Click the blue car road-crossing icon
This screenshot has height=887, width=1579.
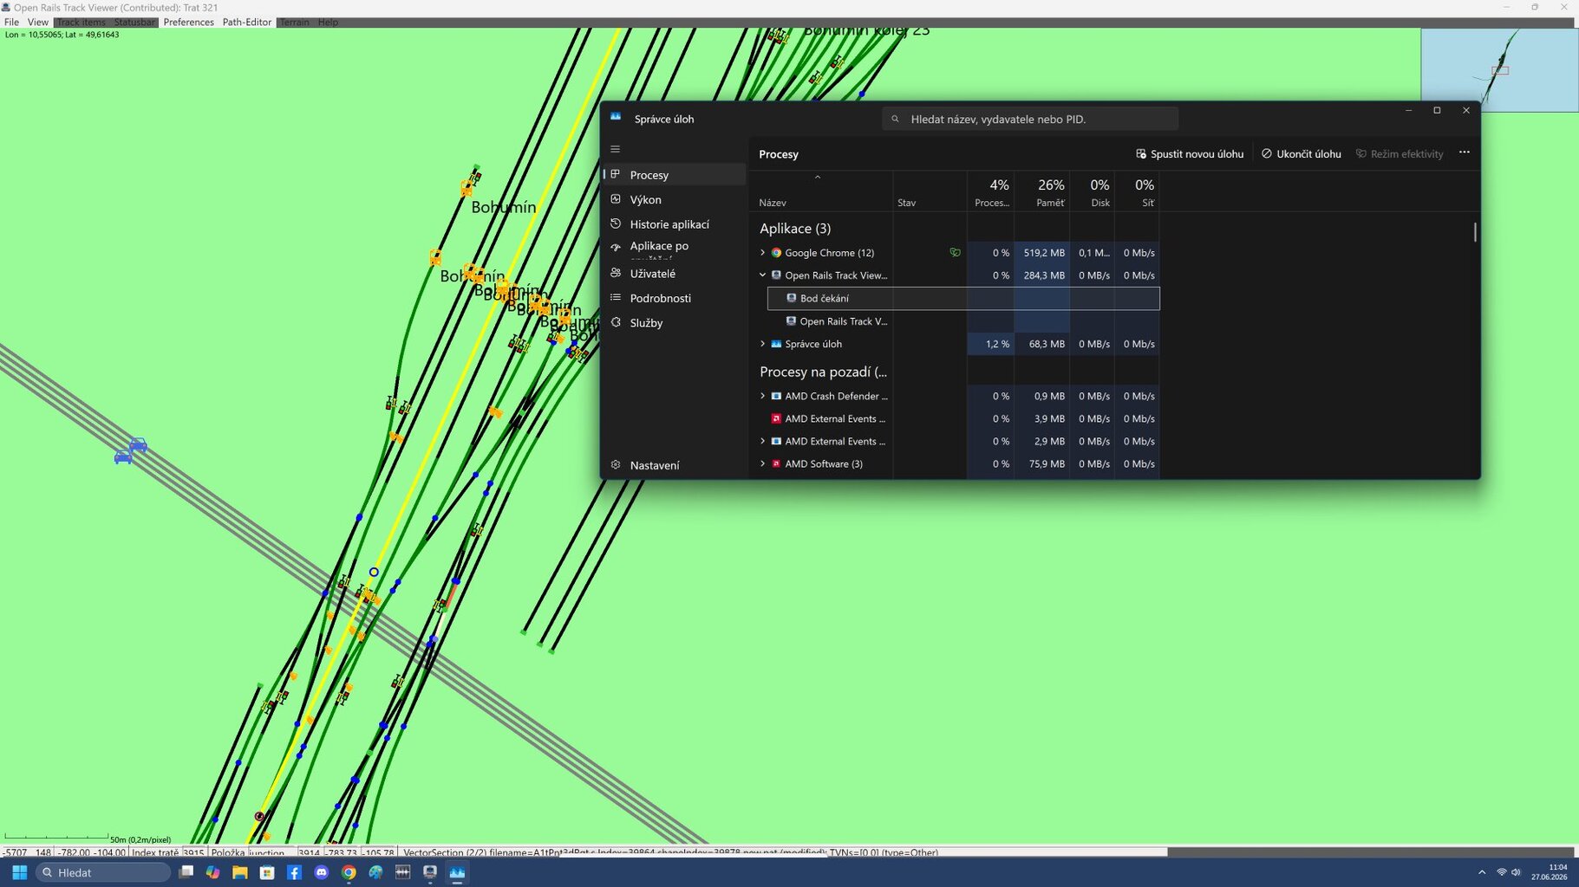click(130, 451)
